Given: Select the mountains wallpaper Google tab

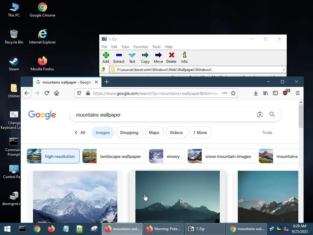Looking at the screenshot, I should 67,82.
